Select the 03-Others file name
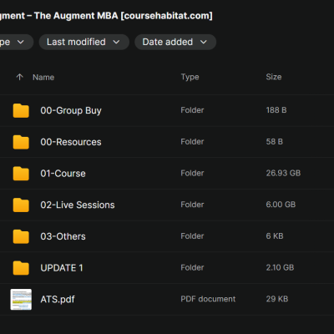Viewport: 334px width, 334px height. (x=63, y=236)
